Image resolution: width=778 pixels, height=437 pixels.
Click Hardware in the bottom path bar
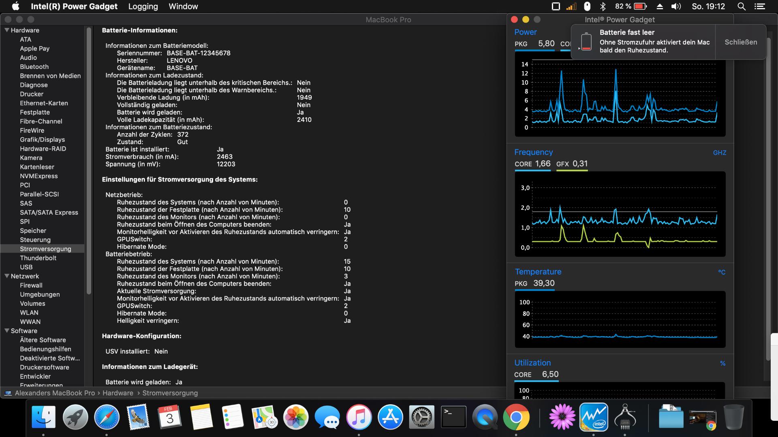coord(118,393)
